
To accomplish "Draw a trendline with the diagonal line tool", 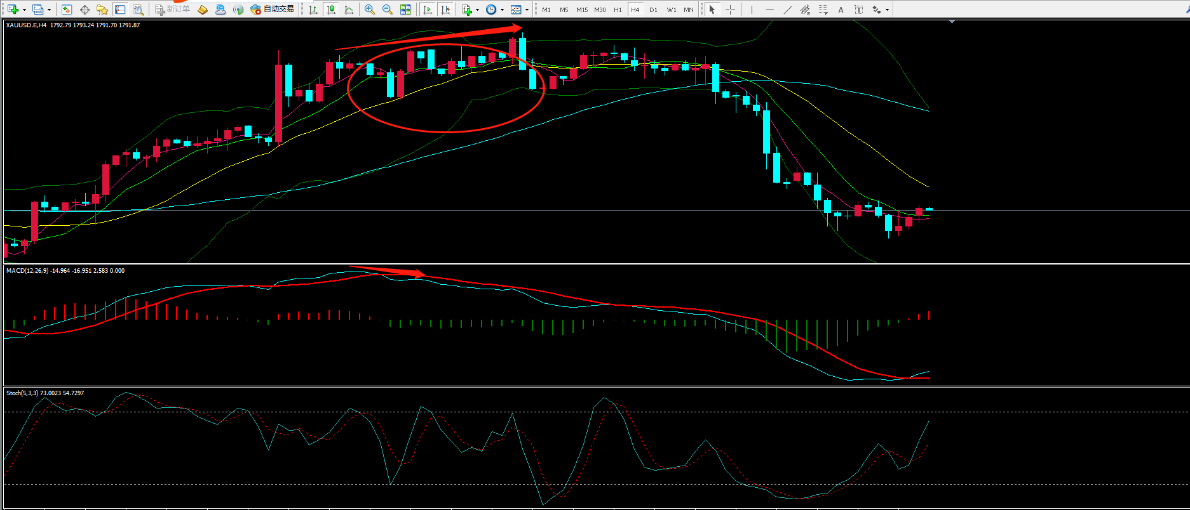I will (x=788, y=10).
